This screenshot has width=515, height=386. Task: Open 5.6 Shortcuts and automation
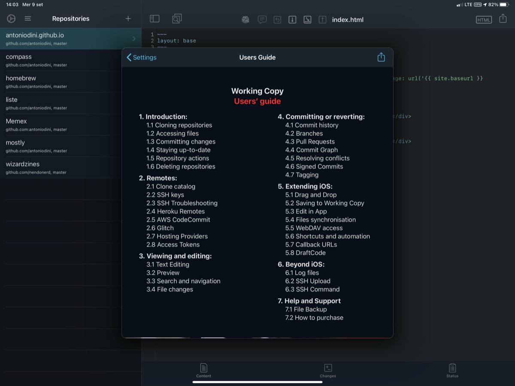coord(327,236)
